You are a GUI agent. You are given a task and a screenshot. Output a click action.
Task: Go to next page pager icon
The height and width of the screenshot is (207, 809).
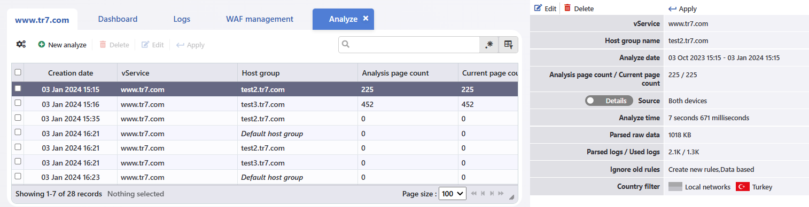[492, 194]
